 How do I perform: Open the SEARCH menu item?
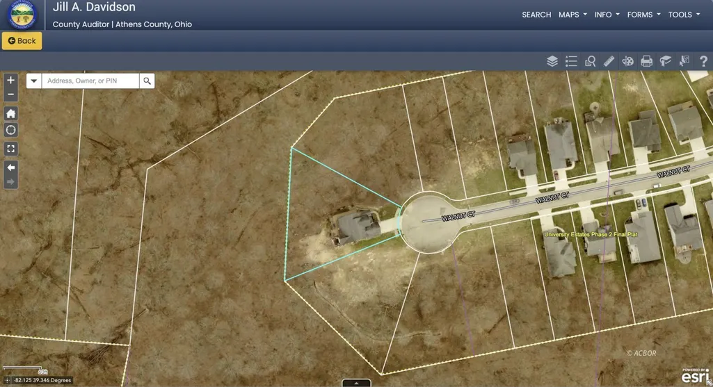536,15
